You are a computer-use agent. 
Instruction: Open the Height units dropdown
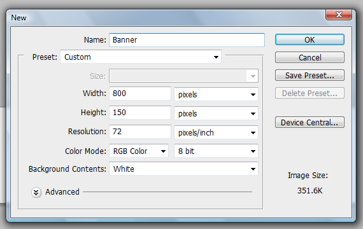coord(217,113)
